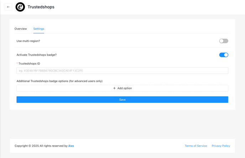This screenshot has height=158, width=245.
Task: Add a new badge option
Action: point(123,88)
